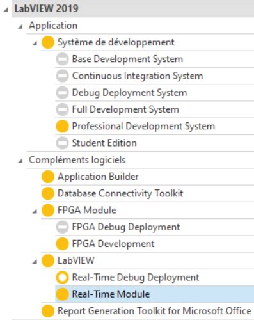Select FPGA Module row label
This screenshot has width=254, height=320.
coord(87,210)
